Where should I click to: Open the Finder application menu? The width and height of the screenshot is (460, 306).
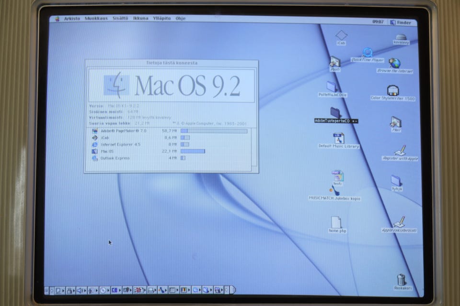[401, 22]
